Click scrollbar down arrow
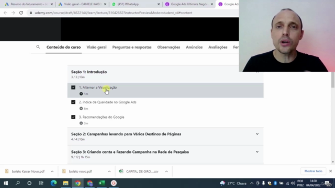This screenshot has width=335, height=188. 333,162
